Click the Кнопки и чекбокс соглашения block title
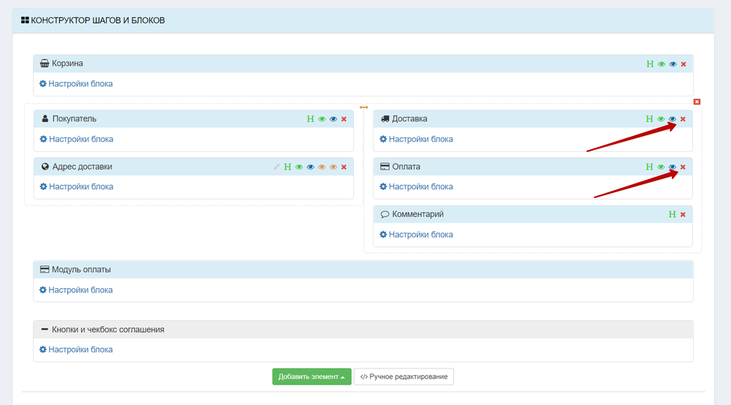 tap(108, 330)
